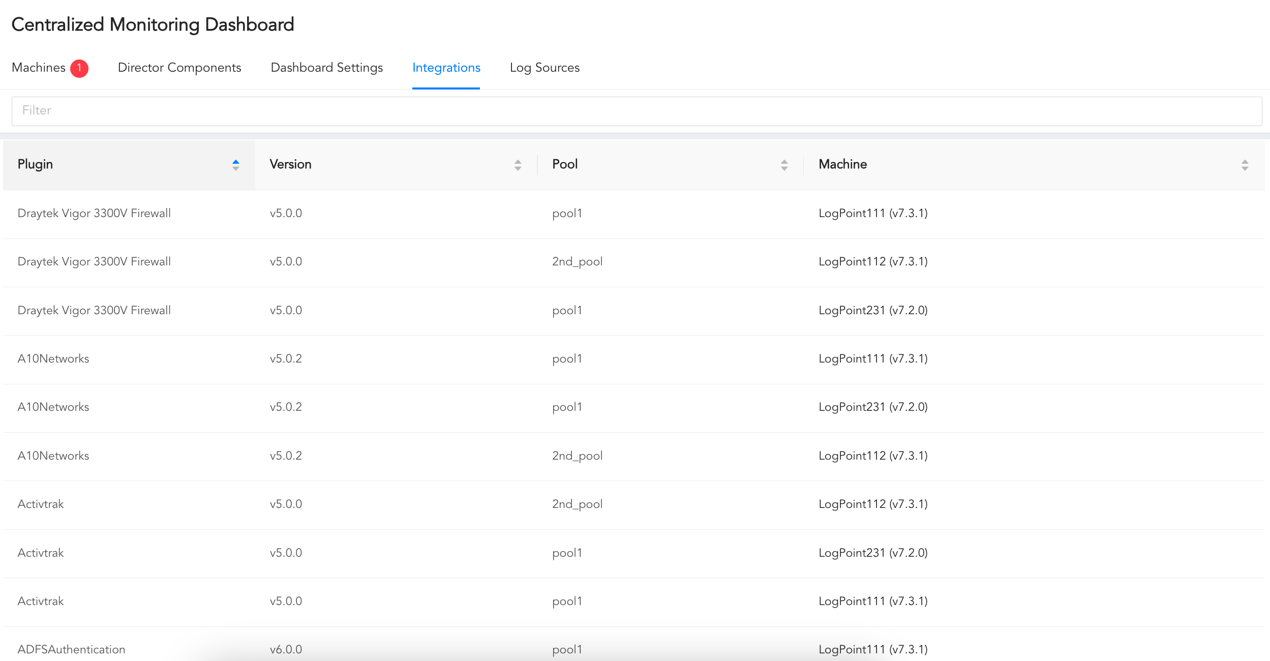
Task: Switch to the Log Sources tab
Action: pos(545,68)
